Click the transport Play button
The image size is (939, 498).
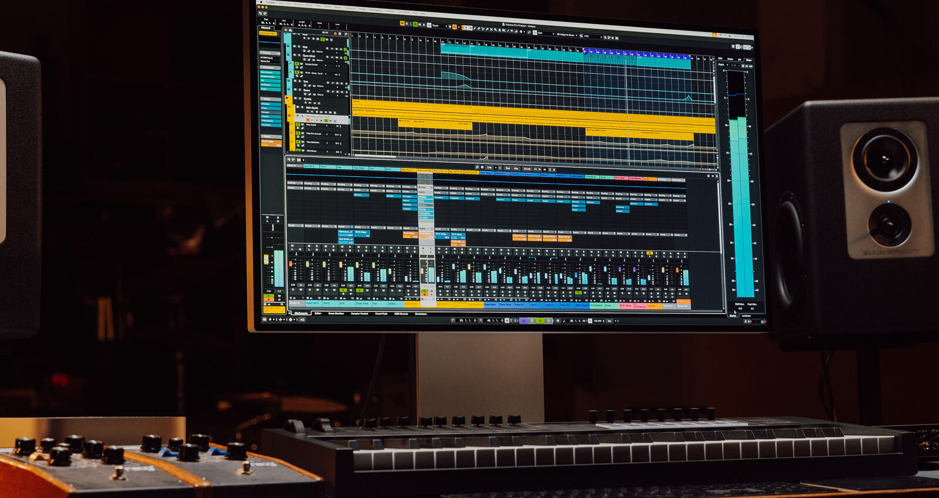point(541,321)
